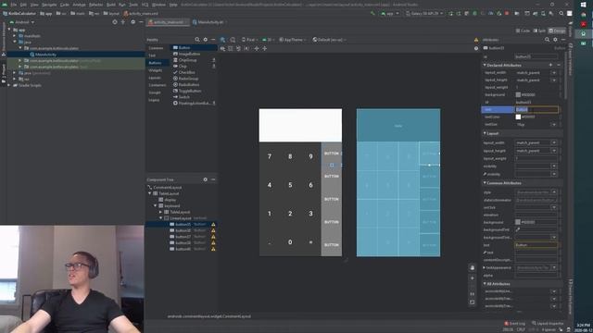The width and height of the screenshot is (593, 333).
Task: Open the app run configuration dropdown
Action: click(x=390, y=13)
